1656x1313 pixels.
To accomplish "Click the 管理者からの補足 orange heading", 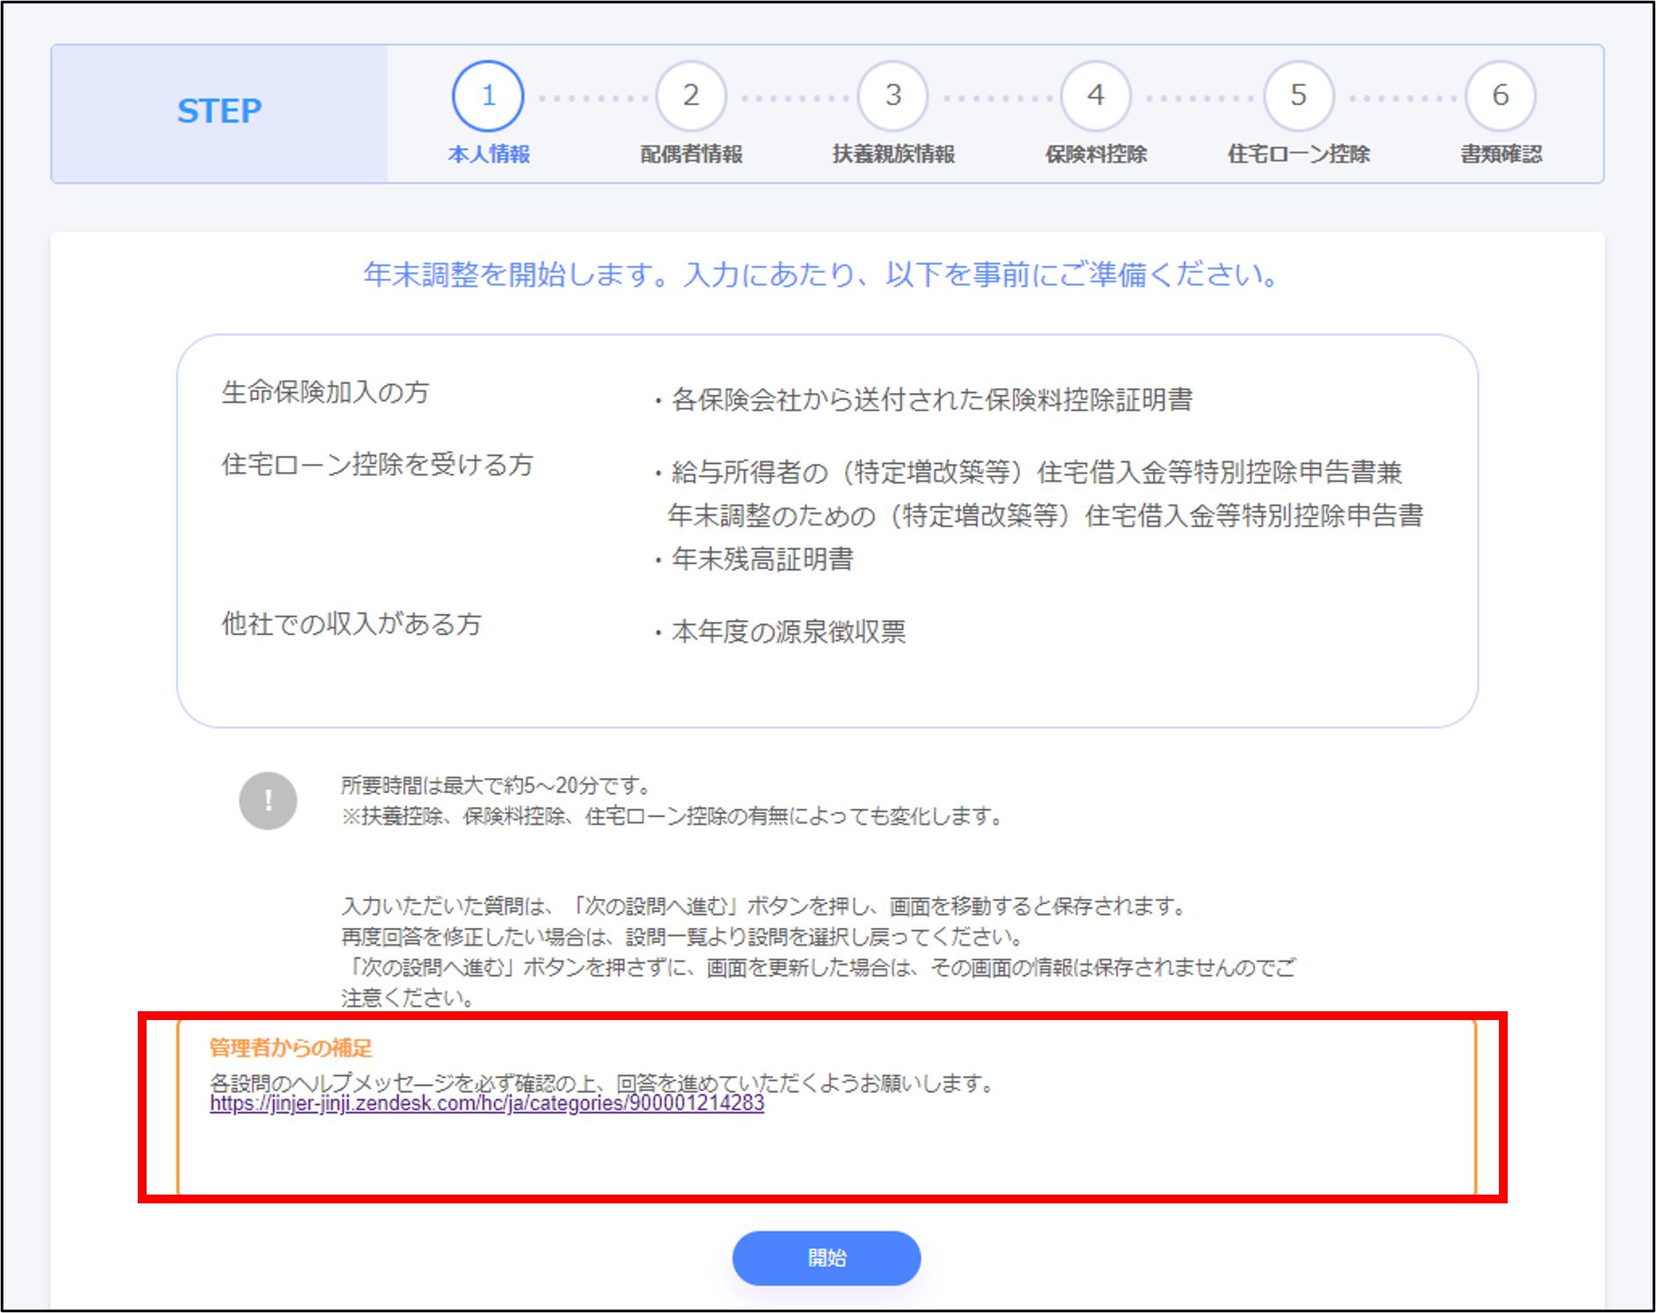I will pyautogui.click(x=290, y=1047).
